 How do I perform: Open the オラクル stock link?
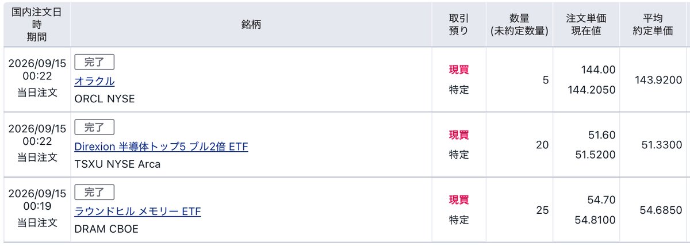(x=94, y=82)
